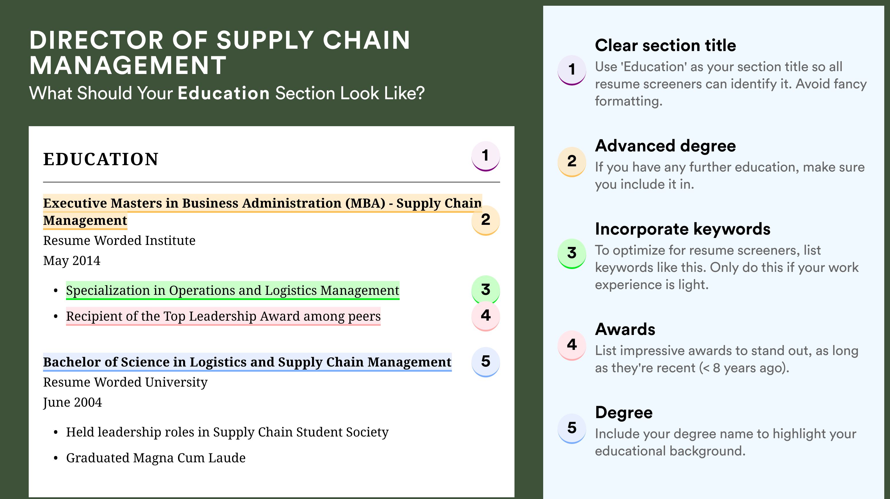890x499 pixels.
Task: Click badge 1 next to Clear section title
Action: click(x=572, y=70)
